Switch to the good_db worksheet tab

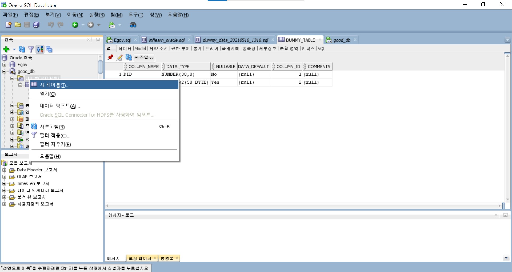pos(342,40)
